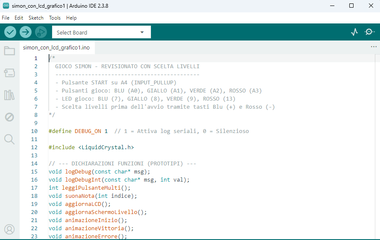
Task: Open the Serial Monitor
Action: pos(369,32)
